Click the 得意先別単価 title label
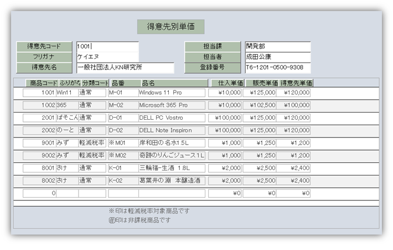 click(170, 26)
